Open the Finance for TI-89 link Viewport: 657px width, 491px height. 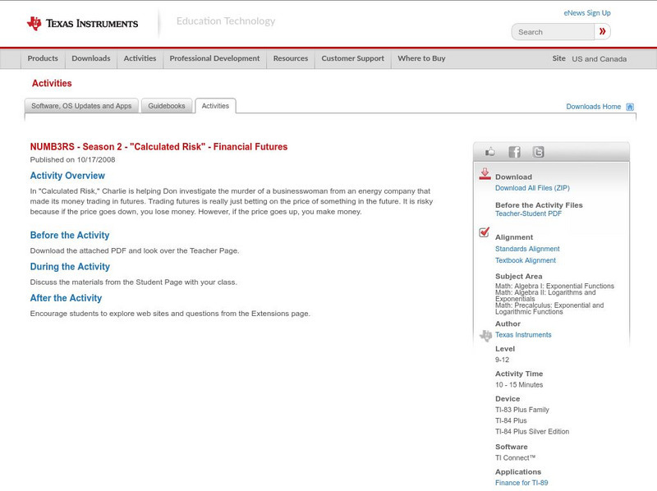tap(521, 483)
